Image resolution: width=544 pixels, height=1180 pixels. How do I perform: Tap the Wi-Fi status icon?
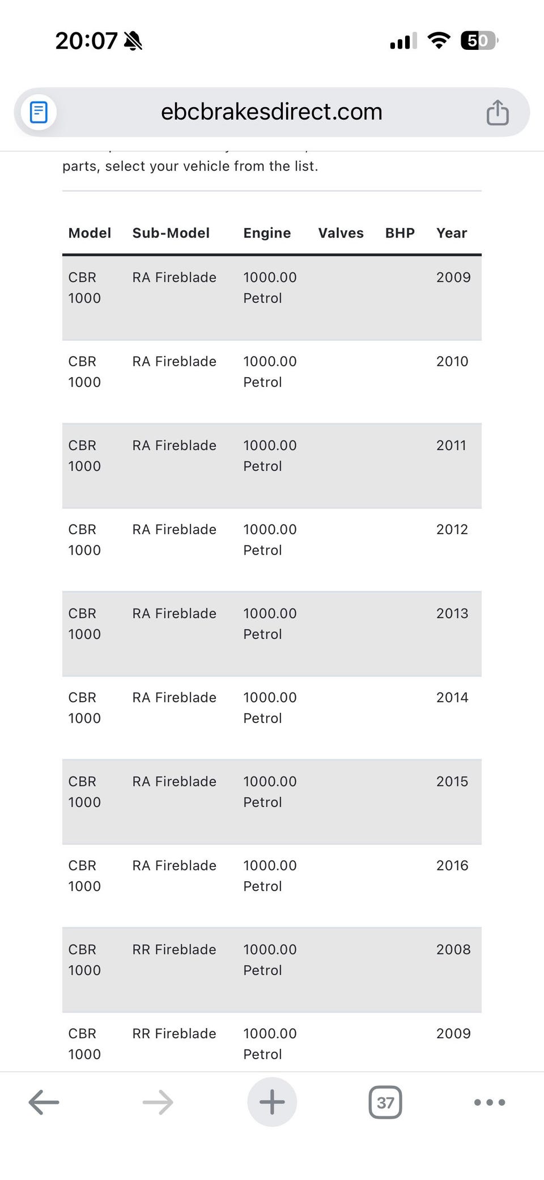[x=439, y=40]
